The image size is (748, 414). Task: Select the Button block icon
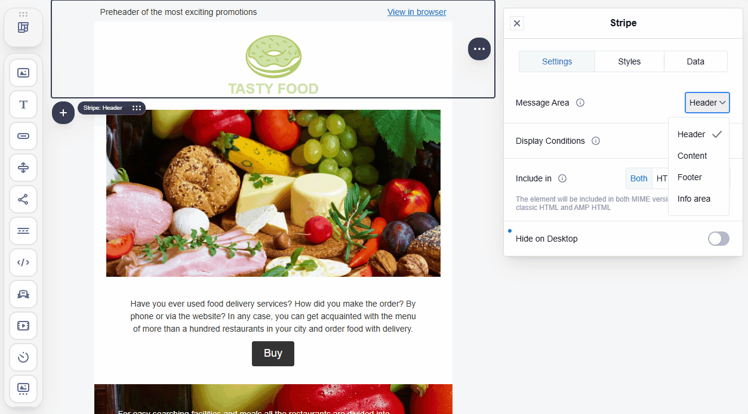(23, 136)
